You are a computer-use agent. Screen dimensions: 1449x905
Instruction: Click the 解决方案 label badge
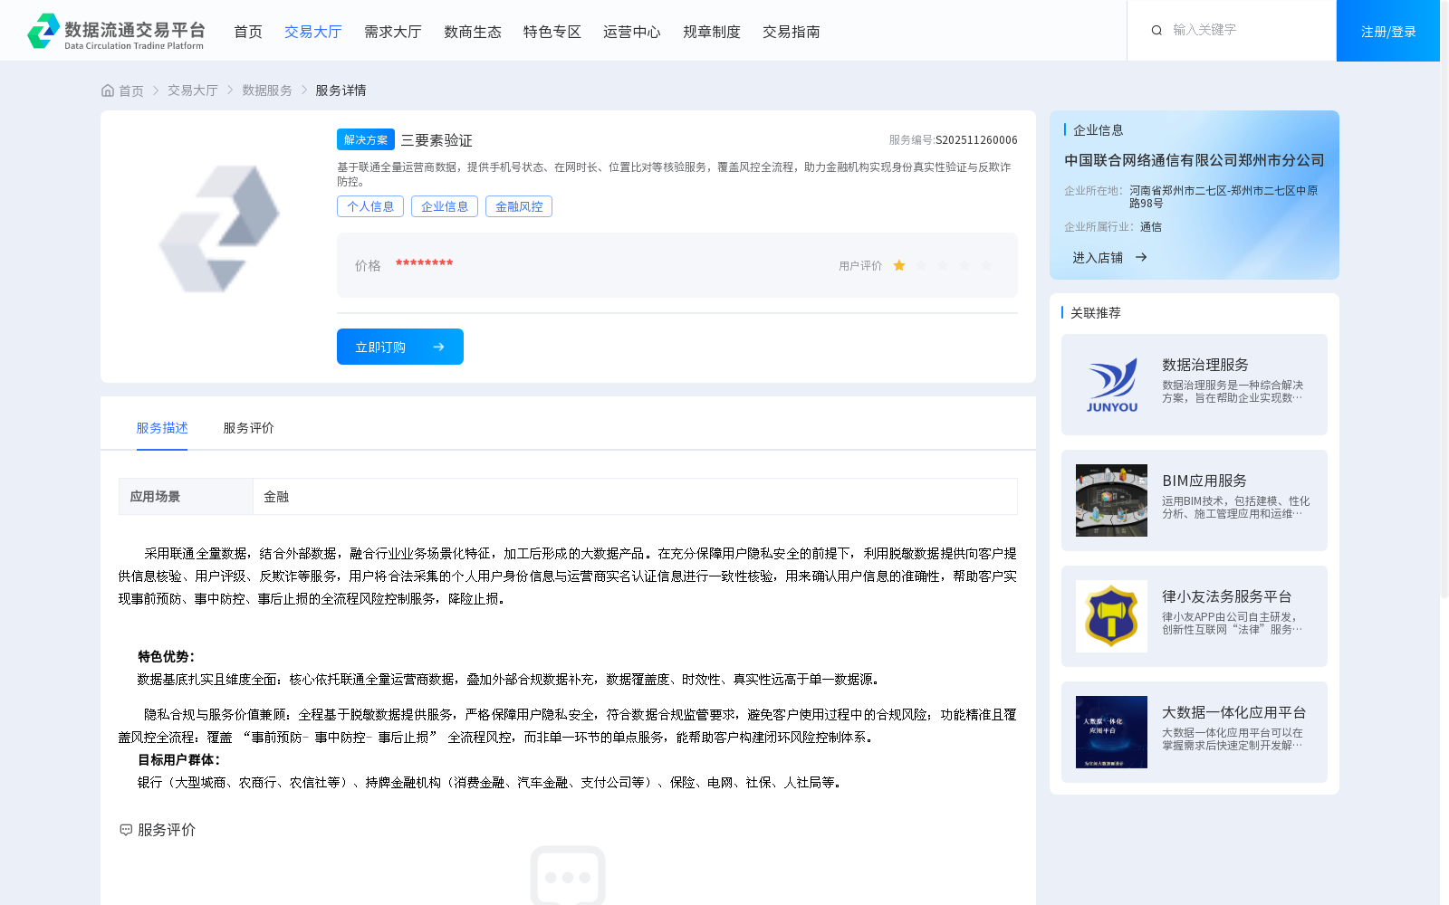tap(366, 139)
